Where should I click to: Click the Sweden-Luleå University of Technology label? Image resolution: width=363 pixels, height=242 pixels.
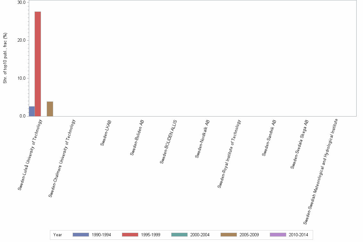coord(30,154)
